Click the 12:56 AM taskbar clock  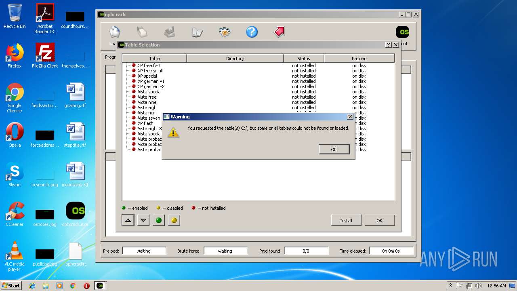496,286
